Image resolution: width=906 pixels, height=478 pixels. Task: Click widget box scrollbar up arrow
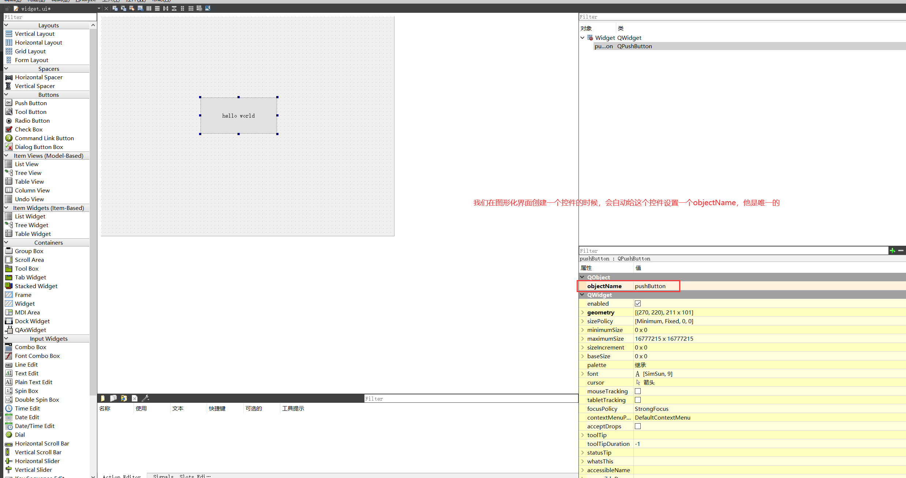(93, 25)
